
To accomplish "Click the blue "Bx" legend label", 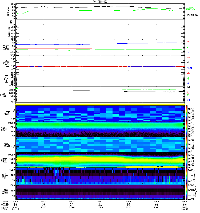I will [188, 52].
